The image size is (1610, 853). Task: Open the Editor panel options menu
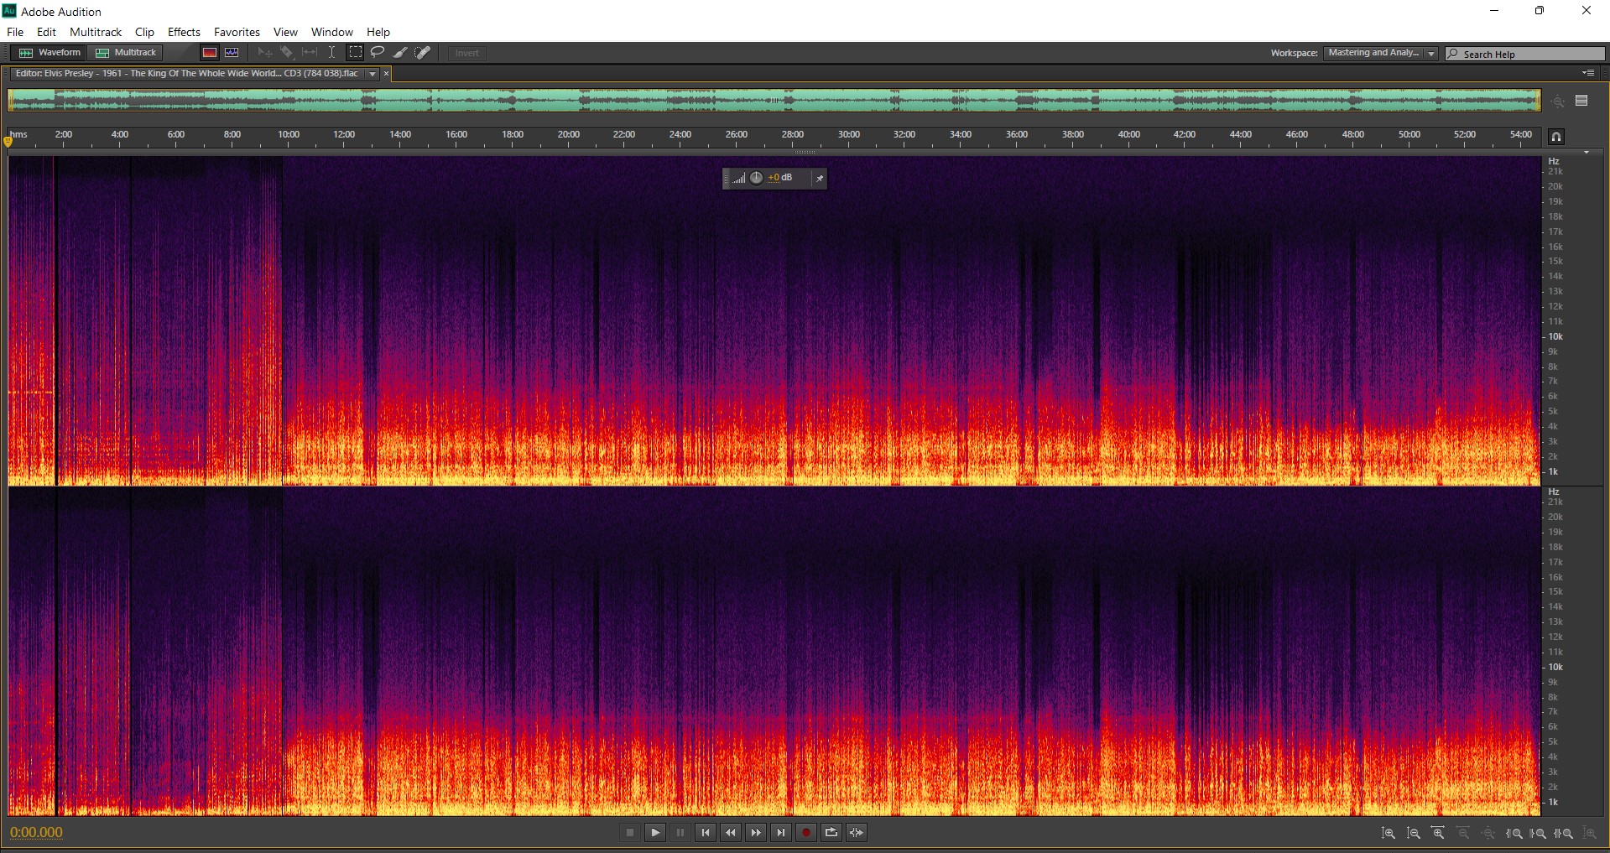pyautogui.click(x=1588, y=73)
